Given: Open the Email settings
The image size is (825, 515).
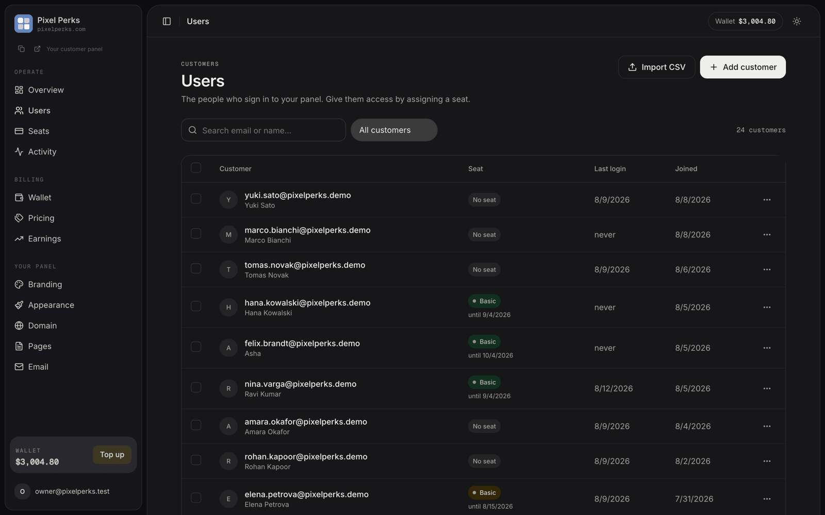Looking at the screenshot, I should tap(73, 367).
